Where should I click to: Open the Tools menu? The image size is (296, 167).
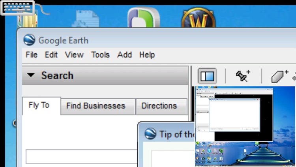[100, 55]
